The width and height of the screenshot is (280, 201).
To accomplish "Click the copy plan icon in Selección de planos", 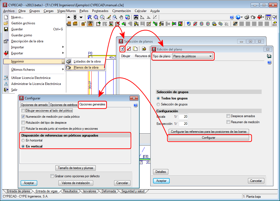I will [135, 49].
